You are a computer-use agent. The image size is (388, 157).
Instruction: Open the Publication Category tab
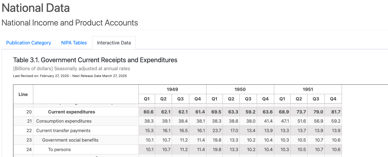click(x=29, y=43)
